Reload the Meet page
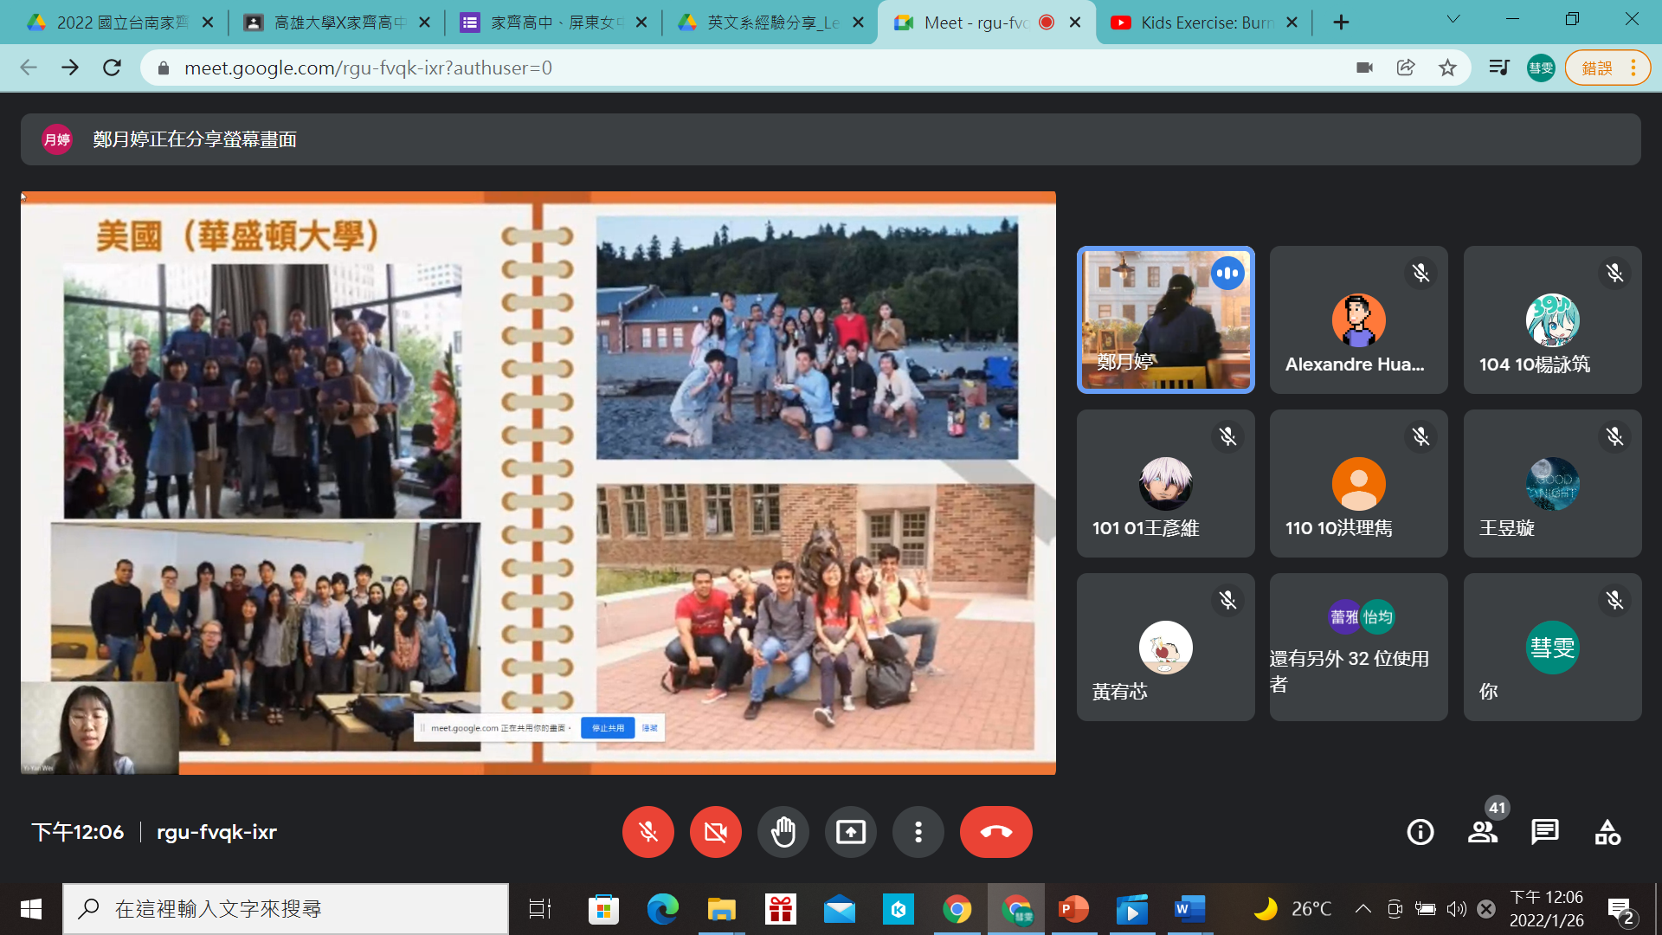The image size is (1662, 935). tap(112, 68)
